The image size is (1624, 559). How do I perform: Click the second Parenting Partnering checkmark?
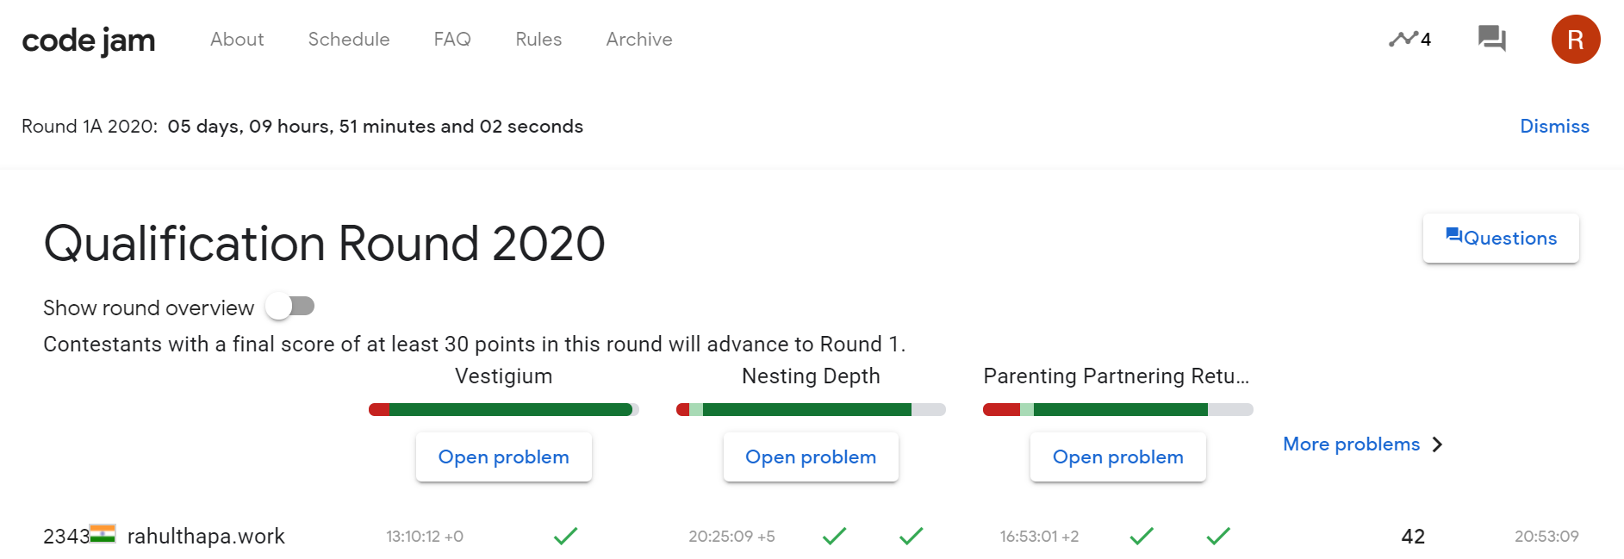click(x=1218, y=536)
